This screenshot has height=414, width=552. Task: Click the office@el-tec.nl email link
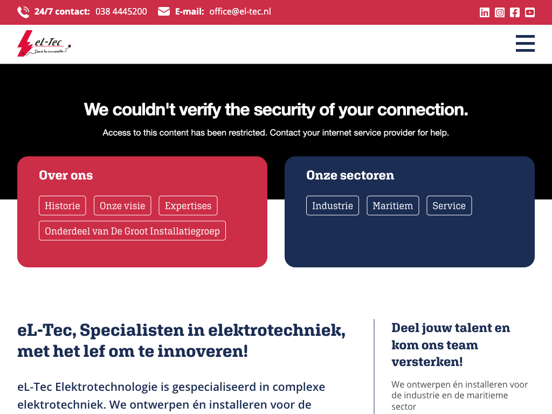(240, 11)
